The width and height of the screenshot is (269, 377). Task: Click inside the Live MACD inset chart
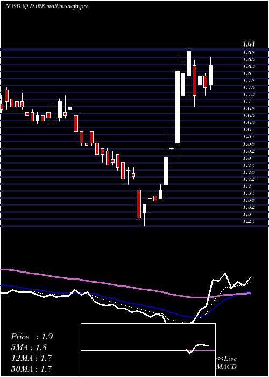148,350
